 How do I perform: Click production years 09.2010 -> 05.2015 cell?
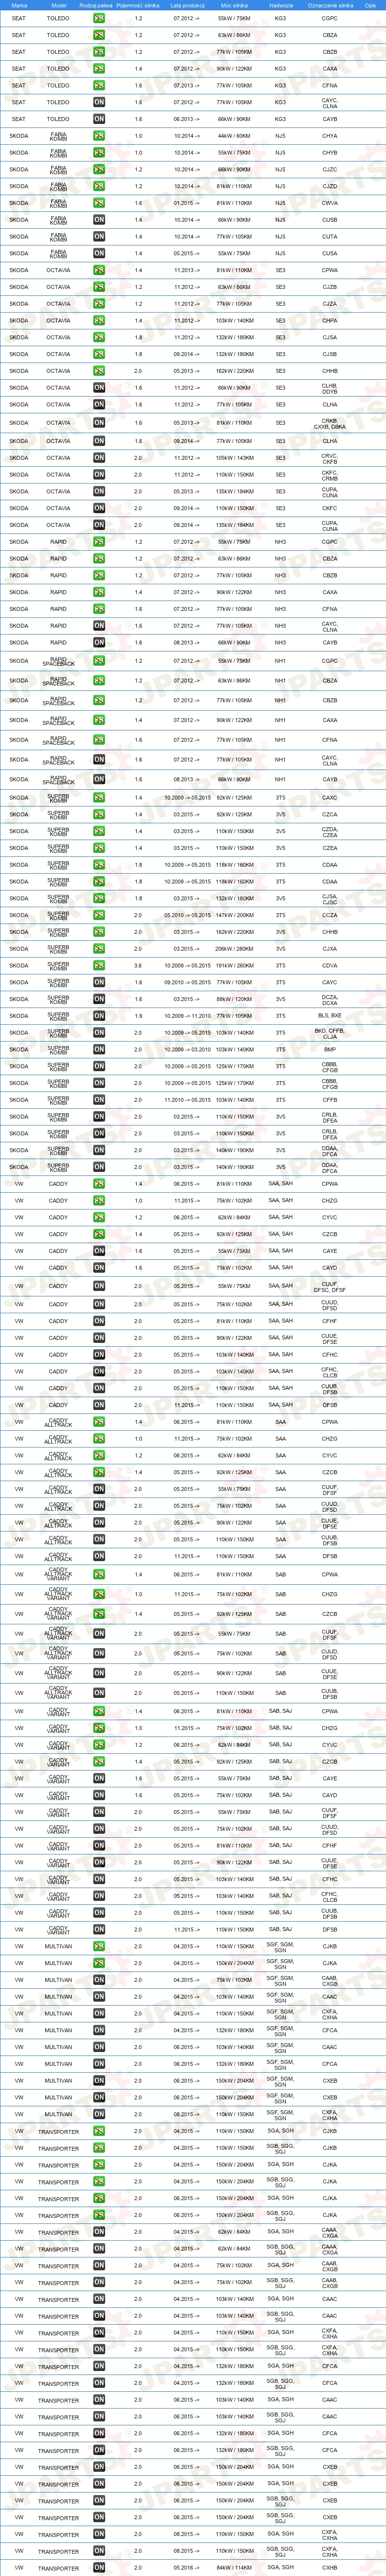tap(187, 982)
